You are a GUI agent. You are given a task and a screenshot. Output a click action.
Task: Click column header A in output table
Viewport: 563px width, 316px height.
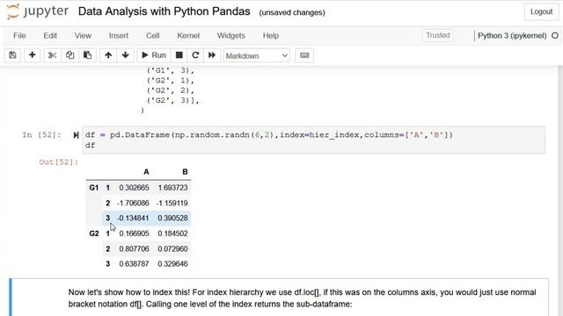click(146, 172)
